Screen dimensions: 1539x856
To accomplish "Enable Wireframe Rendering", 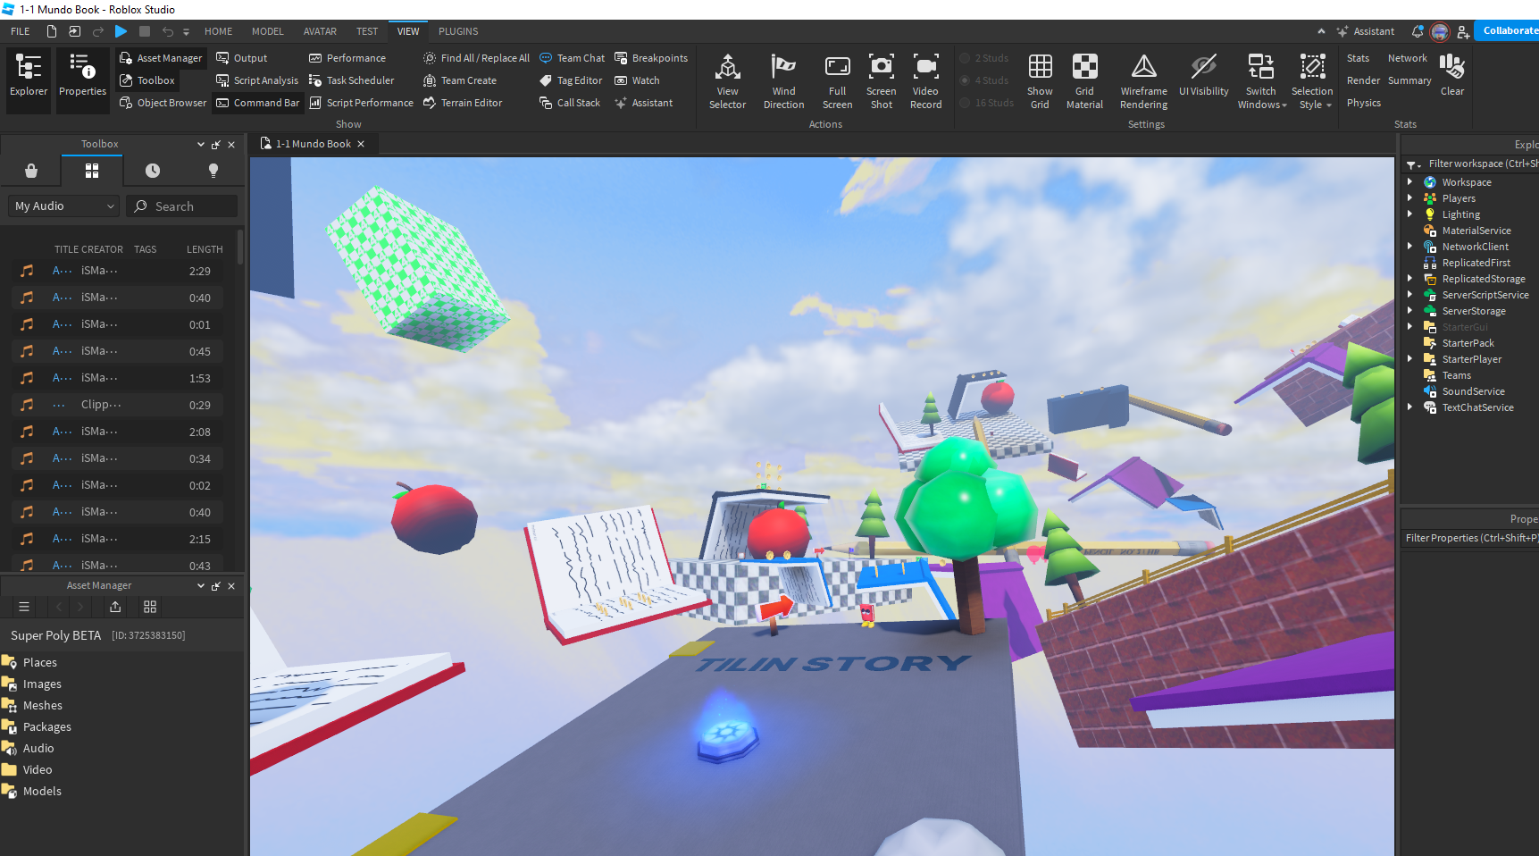I will pyautogui.click(x=1143, y=80).
